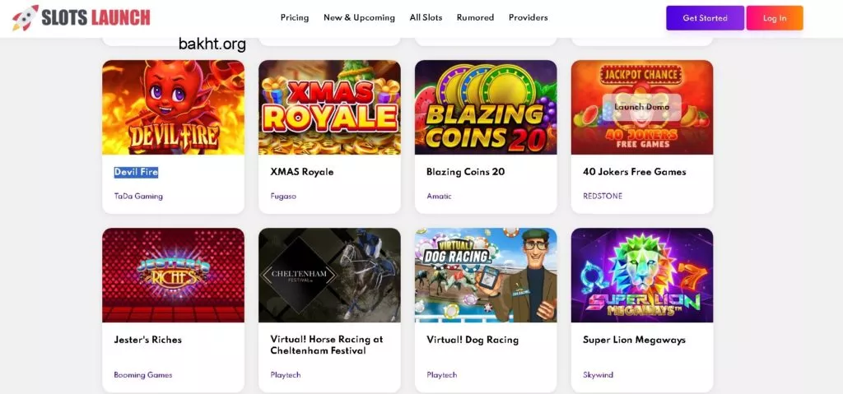Click the TaDa Gaming provider link
The image size is (843, 394).
(x=138, y=197)
